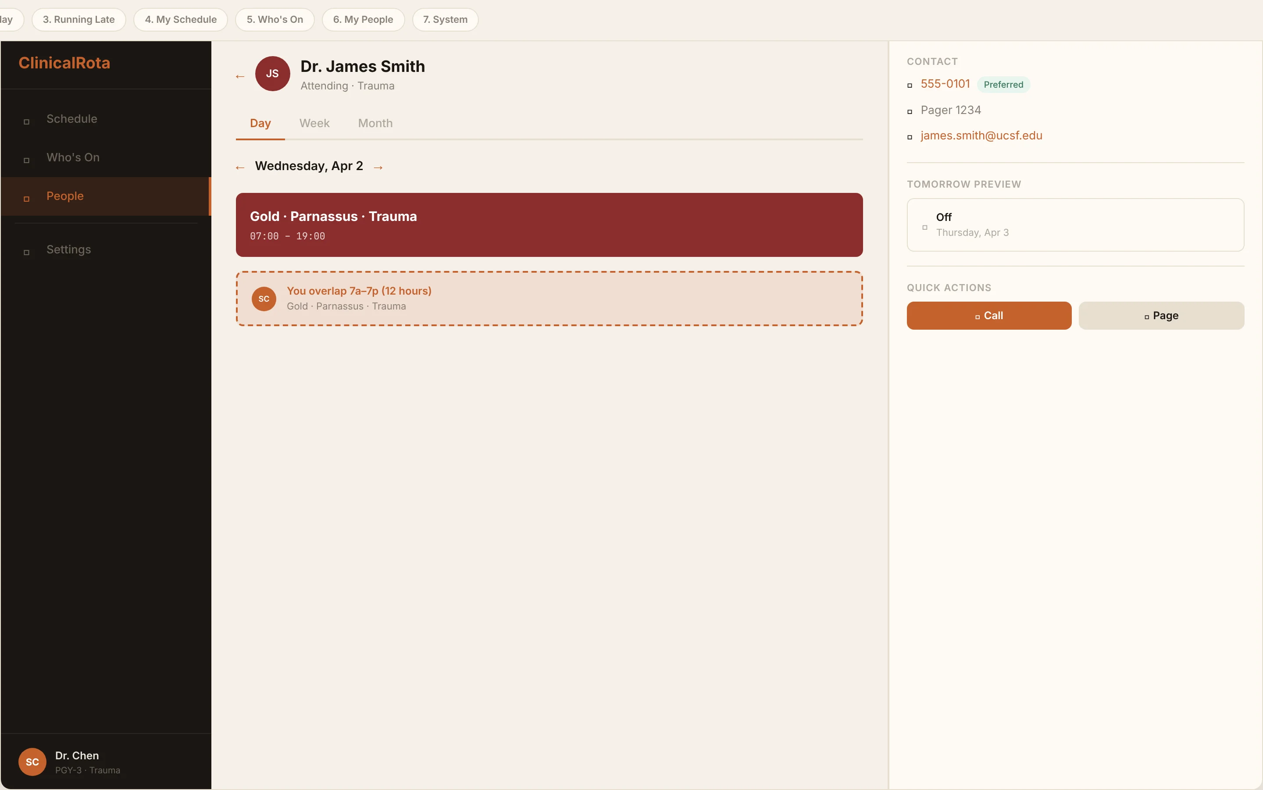Click the 555-0101 phone number link
Screen dimensions: 1263x790
(945, 84)
